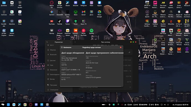Select Вигляд in the Settings sidebar
Screen dimensions: 191x107
(x=51, y=79)
